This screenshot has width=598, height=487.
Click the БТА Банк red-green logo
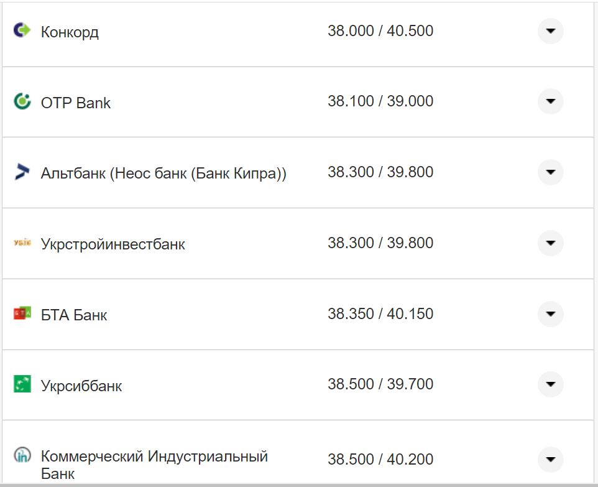click(22, 314)
